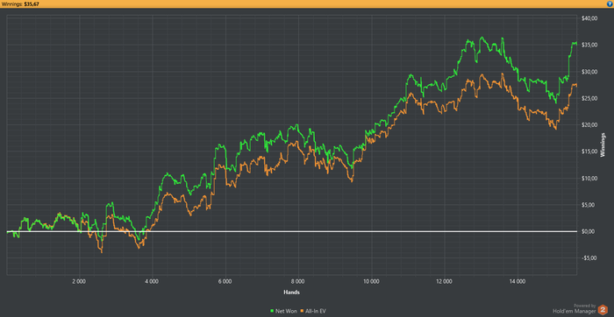Click the green Net Won color swatch
The height and width of the screenshot is (317, 614).
click(x=273, y=311)
